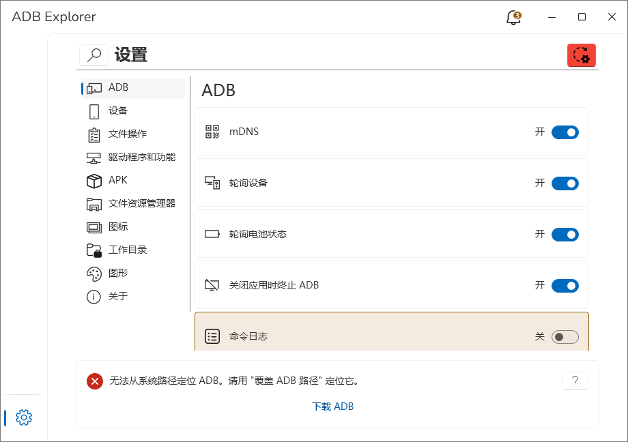Click the icon next to 图标
The height and width of the screenshot is (442, 628).
pos(94,227)
